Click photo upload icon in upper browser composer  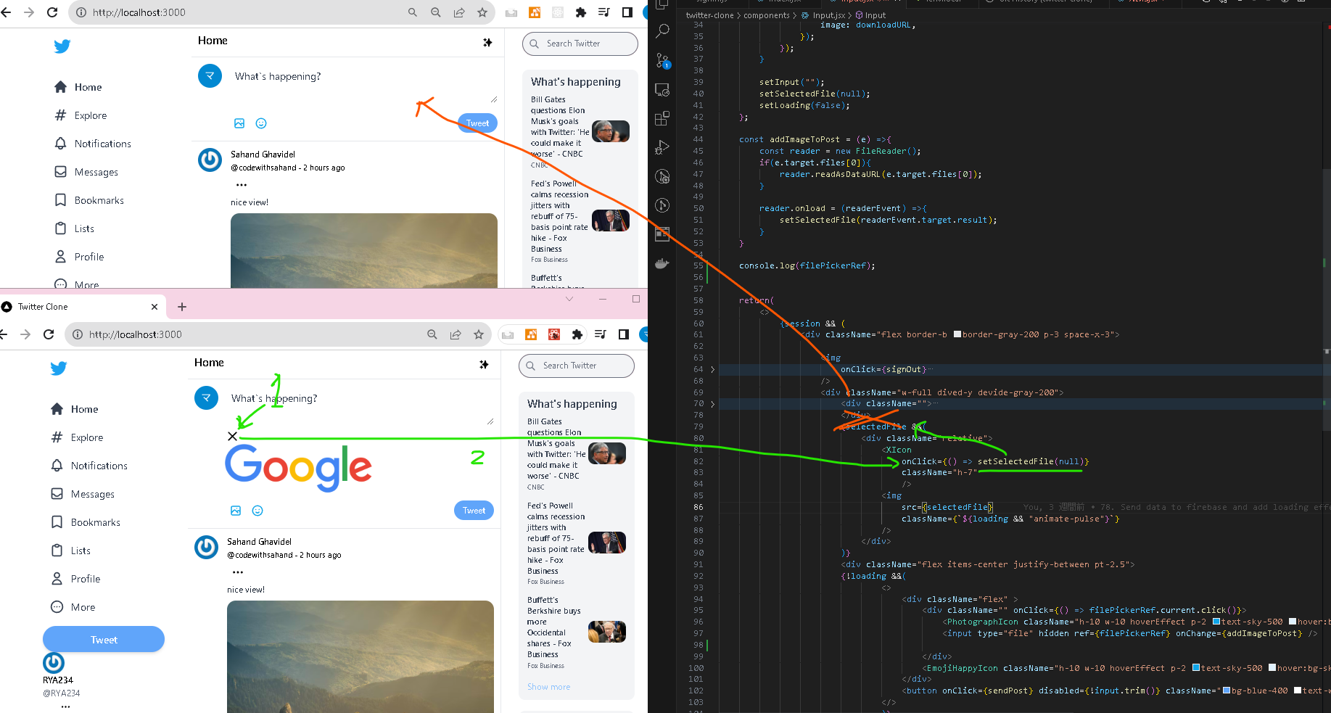click(239, 123)
